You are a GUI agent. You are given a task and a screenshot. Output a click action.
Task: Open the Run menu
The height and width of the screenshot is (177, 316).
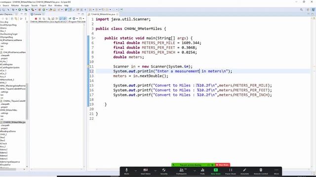[50, 5]
